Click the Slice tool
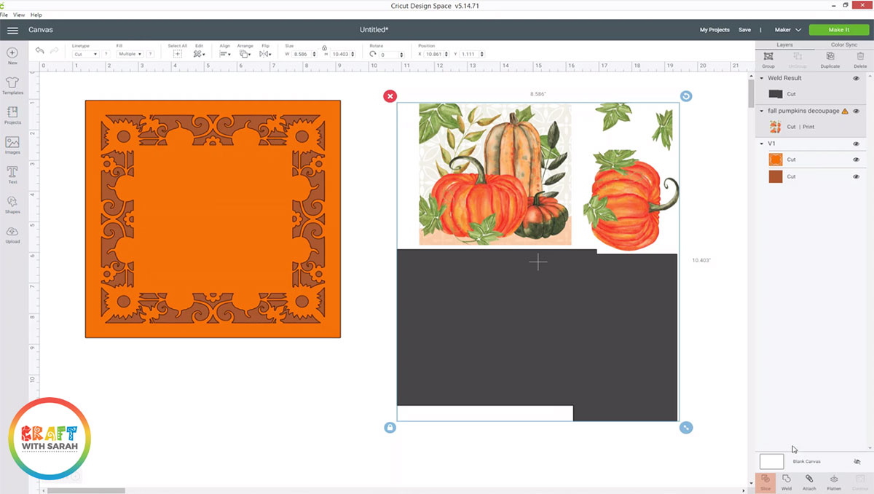 coord(765,482)
